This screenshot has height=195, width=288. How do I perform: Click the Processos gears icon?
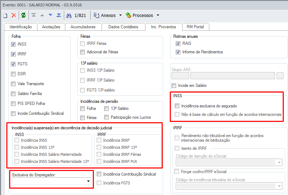click(x=128, y=15)
